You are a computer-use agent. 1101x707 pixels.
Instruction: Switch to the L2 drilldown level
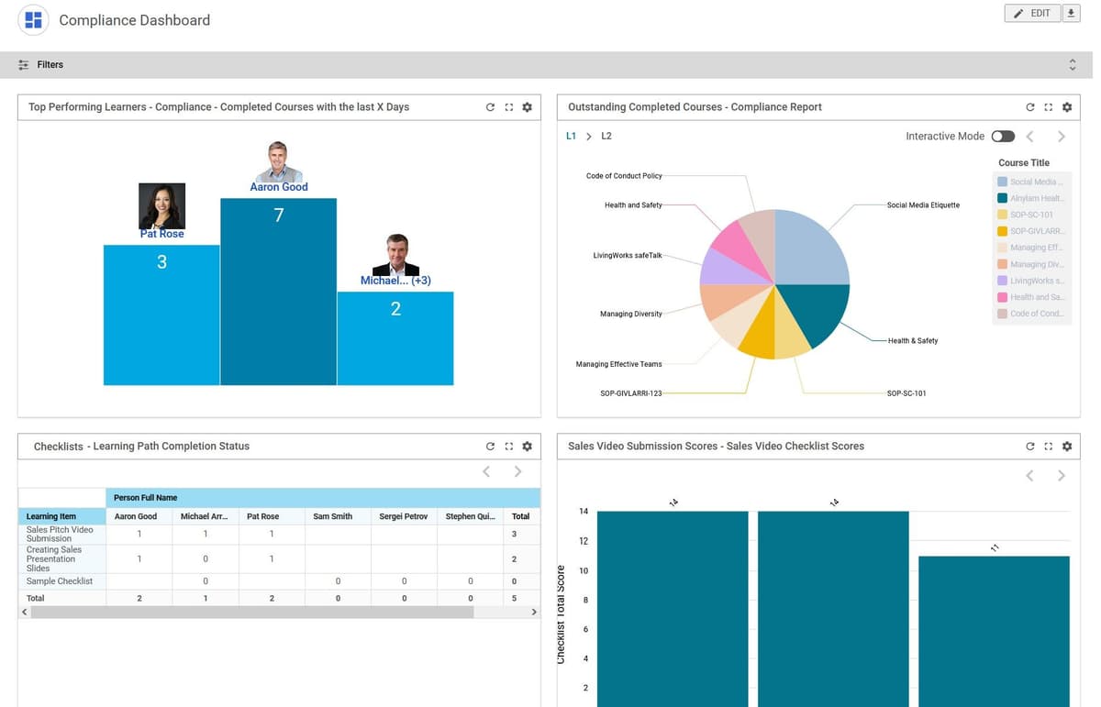tap(606, 135)
